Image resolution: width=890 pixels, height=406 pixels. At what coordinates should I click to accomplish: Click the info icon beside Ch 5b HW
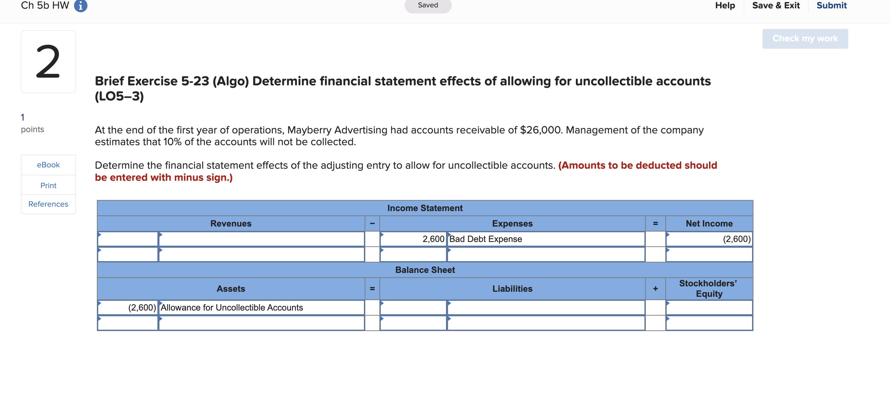click(x=80, y=6)
